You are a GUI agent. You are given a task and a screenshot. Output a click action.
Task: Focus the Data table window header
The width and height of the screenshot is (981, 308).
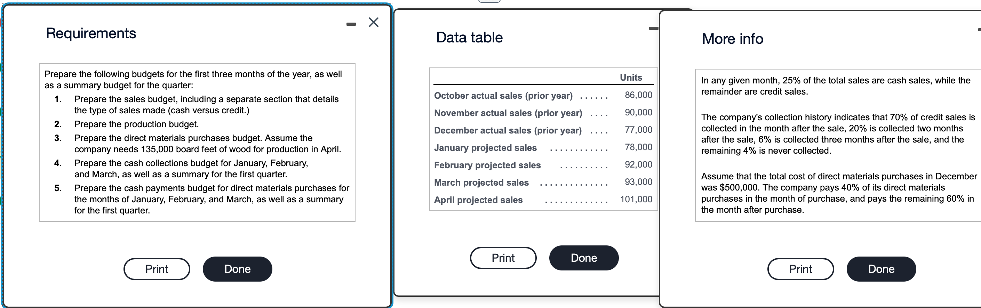tap(469, 37)
